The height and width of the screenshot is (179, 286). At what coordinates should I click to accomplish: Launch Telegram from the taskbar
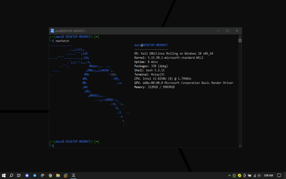click(x=35, y=175)
